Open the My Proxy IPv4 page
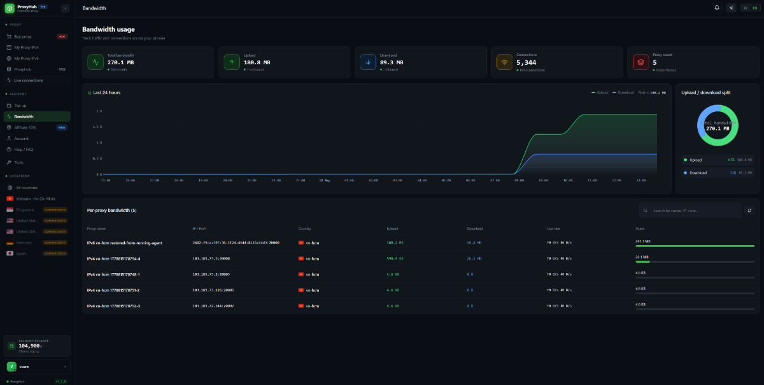The image size is (764, 385). (37, 47)
